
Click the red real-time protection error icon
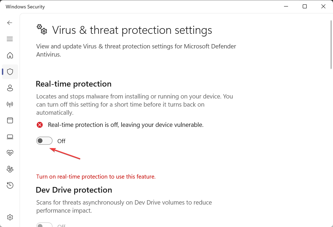click(40, 125)
